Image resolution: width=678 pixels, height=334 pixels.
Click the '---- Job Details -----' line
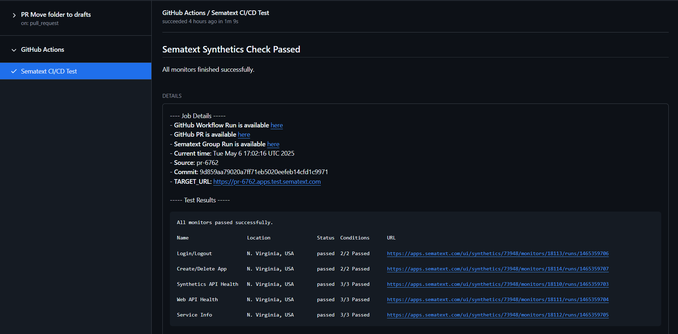point(198,116)
